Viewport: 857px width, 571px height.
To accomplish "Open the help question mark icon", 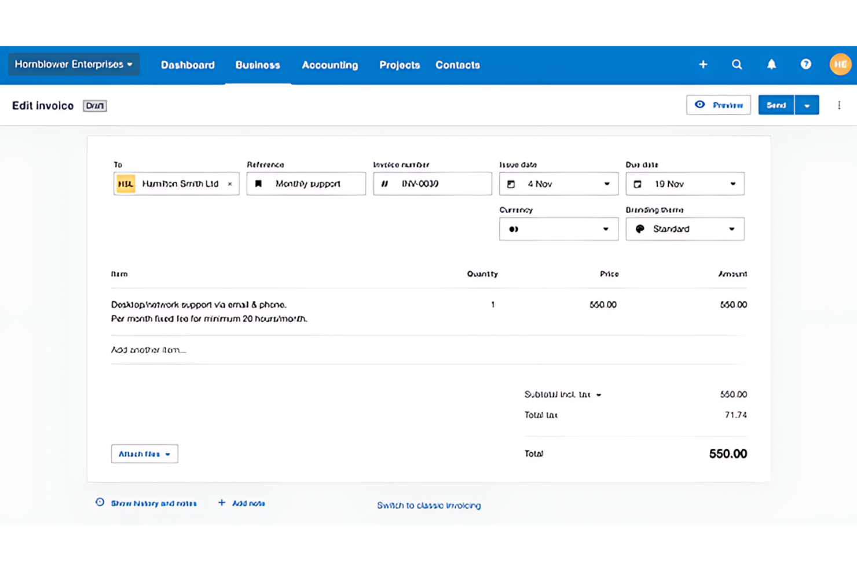I will pyautogui.click(x=805, y=64).
